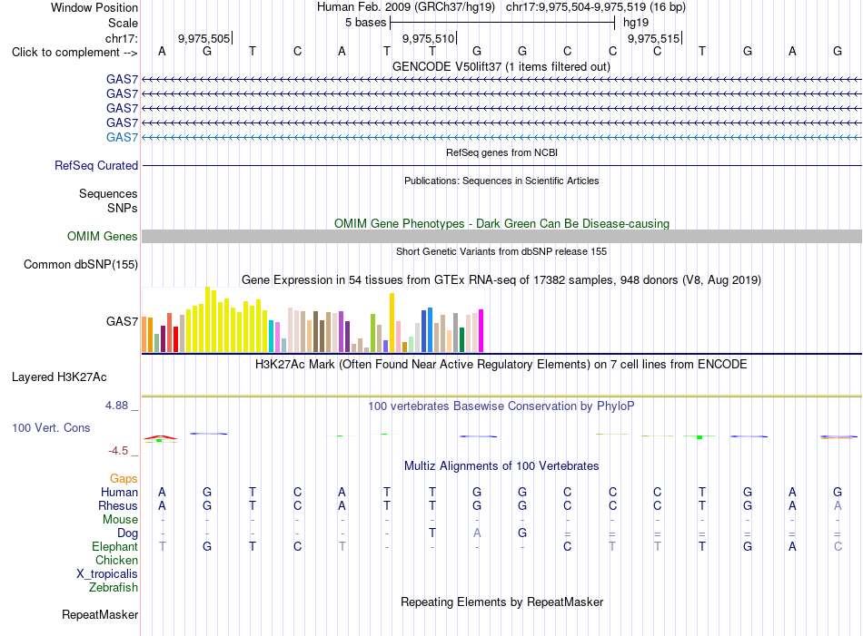Click the RepeatMasker track label
This screenshot has width=863, height=636.
coord(100,614)
